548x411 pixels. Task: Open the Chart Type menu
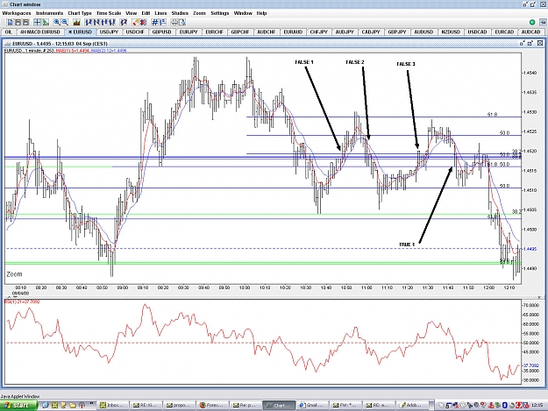80,13
